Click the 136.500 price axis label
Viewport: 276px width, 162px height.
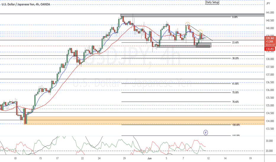pyautogui.click(x=270, y=82)
